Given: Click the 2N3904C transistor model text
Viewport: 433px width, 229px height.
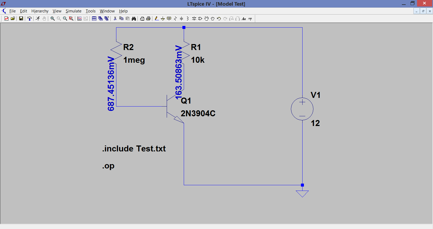Looking at the screenshot, I should tap(198, 114).
